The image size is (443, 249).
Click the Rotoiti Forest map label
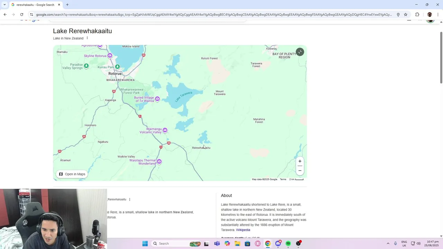click(x=209, y=58)
